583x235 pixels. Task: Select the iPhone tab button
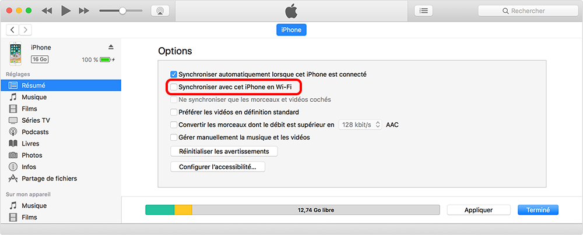[291, 30]
